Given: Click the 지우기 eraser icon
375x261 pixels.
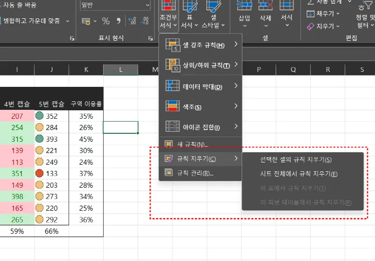Looking at the screenshot, I should pyautogui.click(x=310, y=26).
